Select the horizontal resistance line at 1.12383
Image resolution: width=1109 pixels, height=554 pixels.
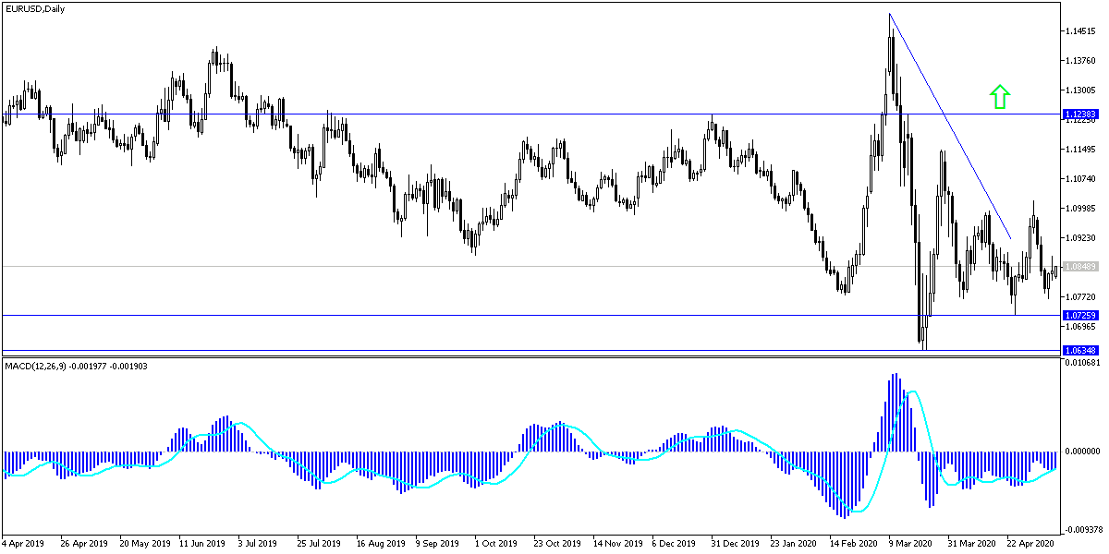(554, 114)
